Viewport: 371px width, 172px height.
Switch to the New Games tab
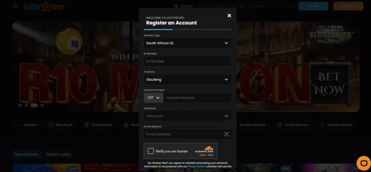point(27,154)
